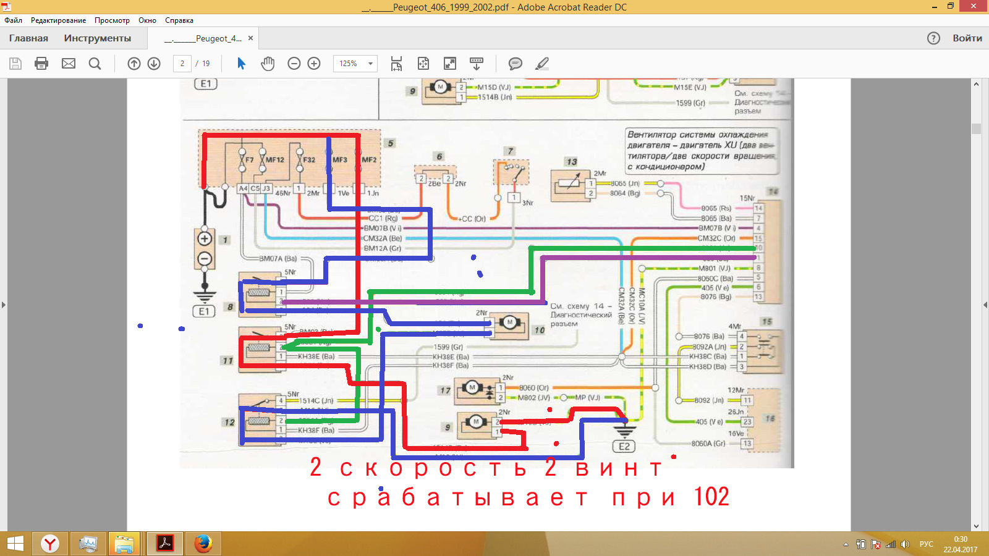The image size is (989, 556).
Task: Open the Справка menu
Action: pyautogui.click(x=179, y=20)
